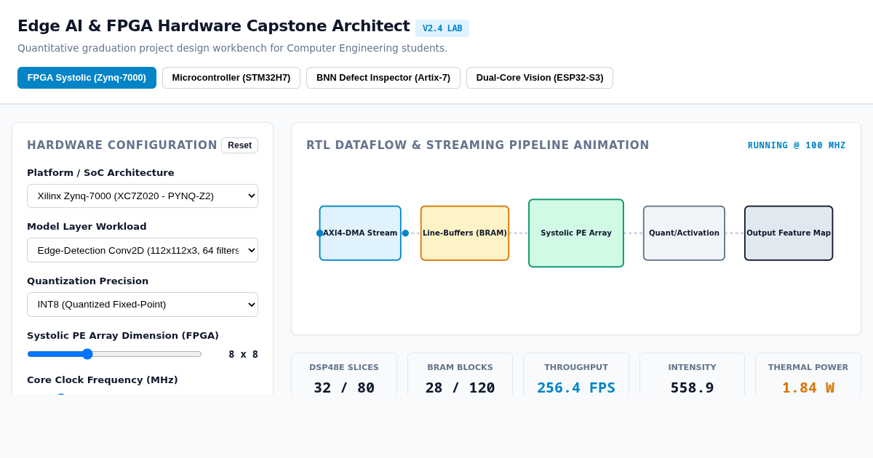Click the 8 x 8 array dimension value
The image size is (873, 458).
(x=243, y=354)
